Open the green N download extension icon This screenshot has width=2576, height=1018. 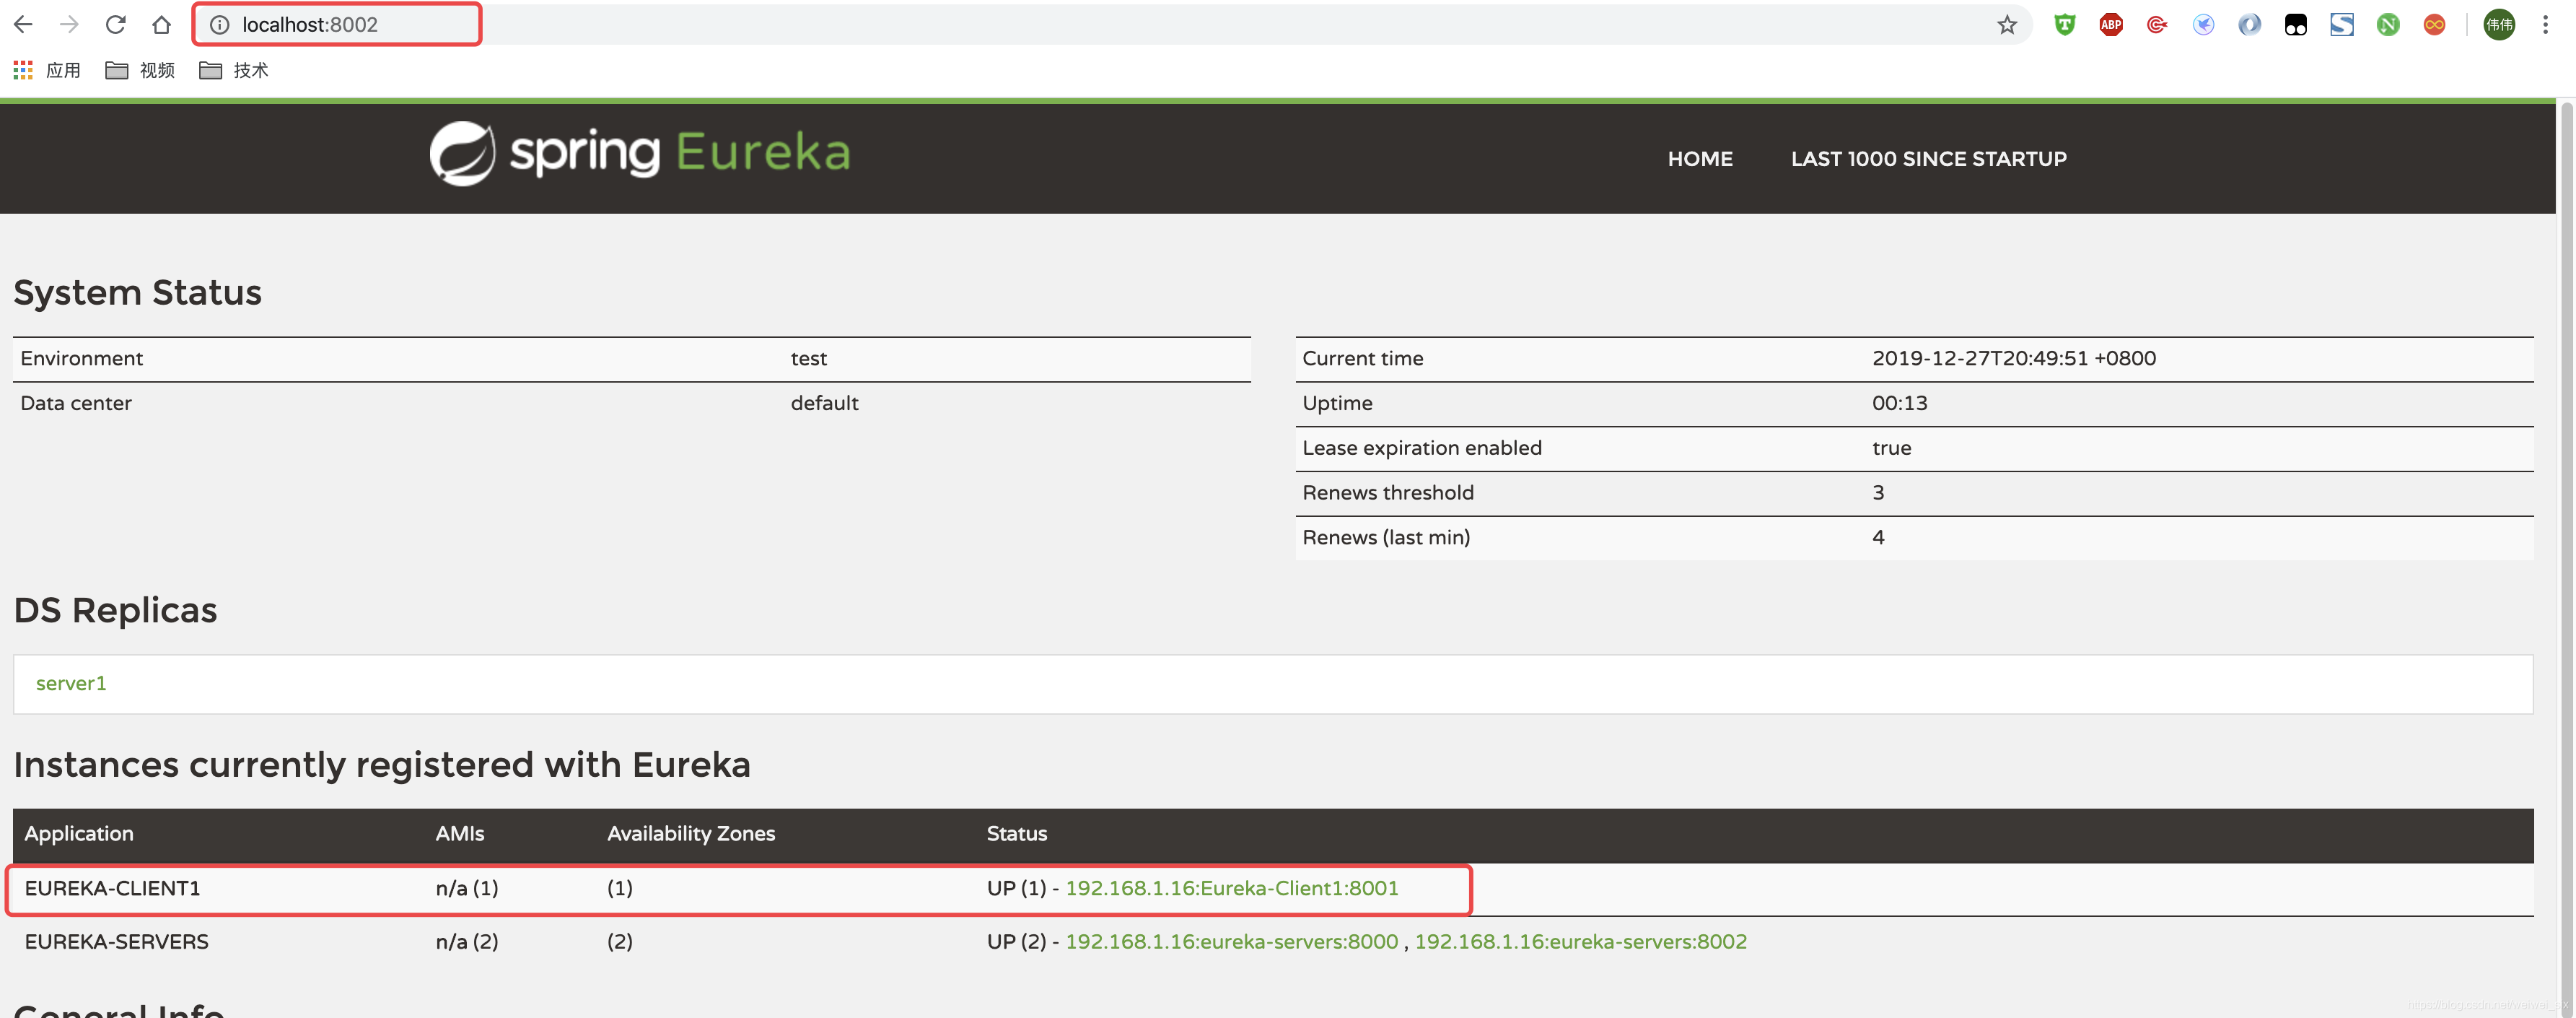[2388, 25]
